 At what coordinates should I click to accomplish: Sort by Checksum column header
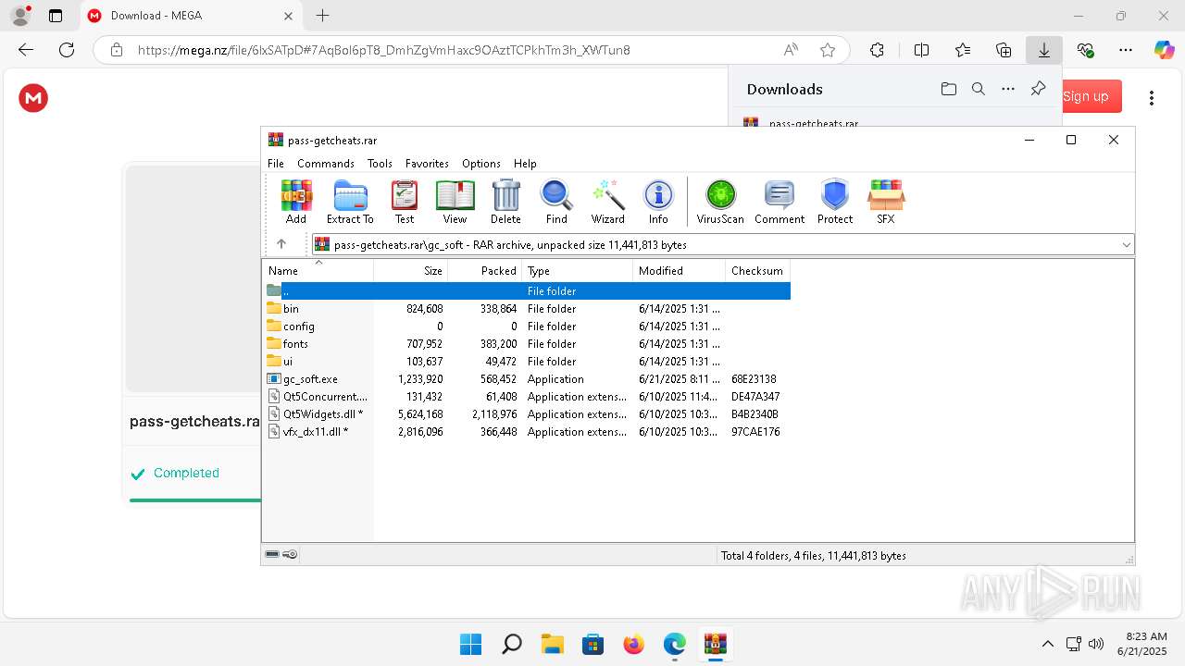click(x=758, y=271)
